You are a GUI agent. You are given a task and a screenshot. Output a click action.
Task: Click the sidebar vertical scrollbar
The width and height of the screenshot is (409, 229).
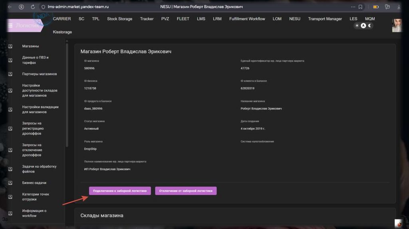pos(67,95)
